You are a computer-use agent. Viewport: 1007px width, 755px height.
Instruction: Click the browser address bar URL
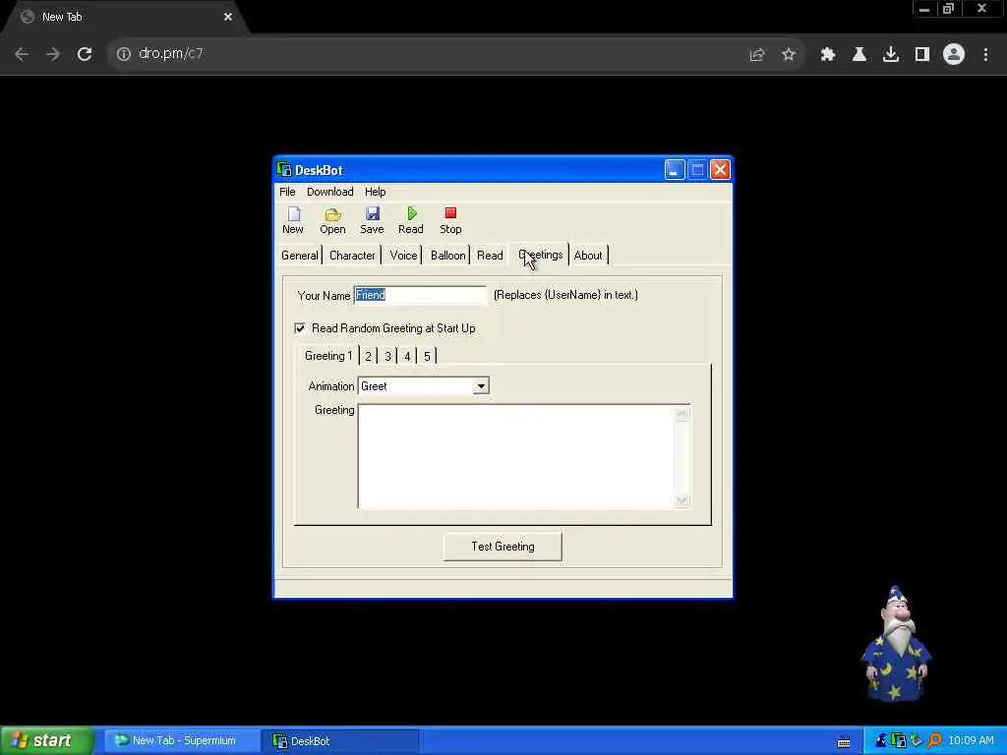(171, 54)
